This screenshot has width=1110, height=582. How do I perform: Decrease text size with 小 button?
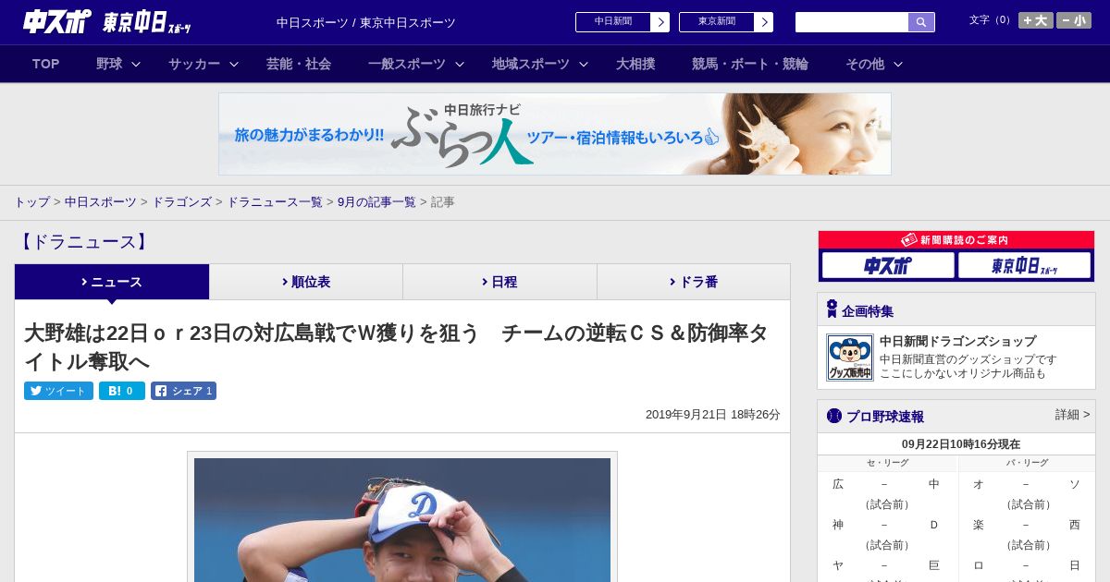(1074, 20)
